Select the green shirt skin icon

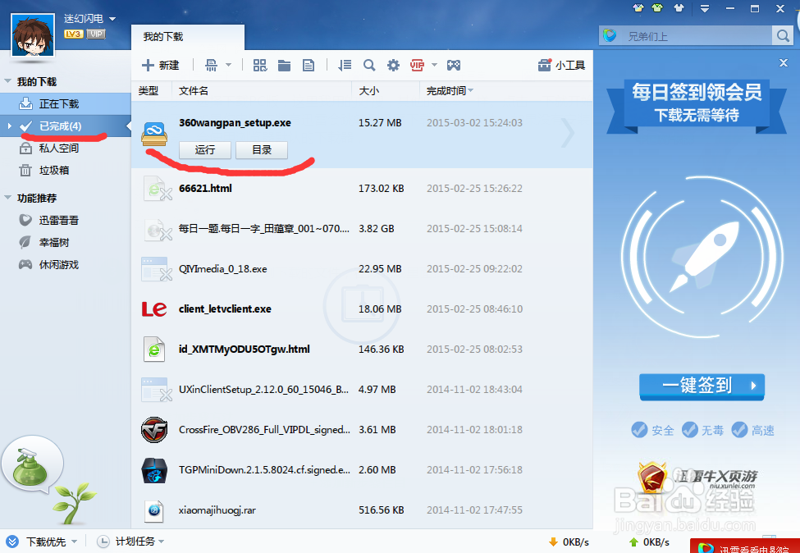tap(657, 8)
